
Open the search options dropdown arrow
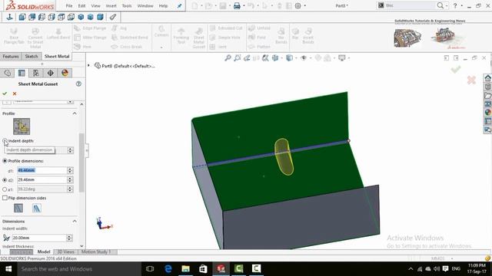tap(446, 5)
